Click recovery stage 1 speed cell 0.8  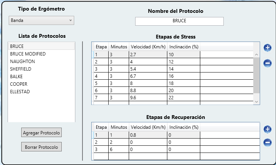coord(148,135)
